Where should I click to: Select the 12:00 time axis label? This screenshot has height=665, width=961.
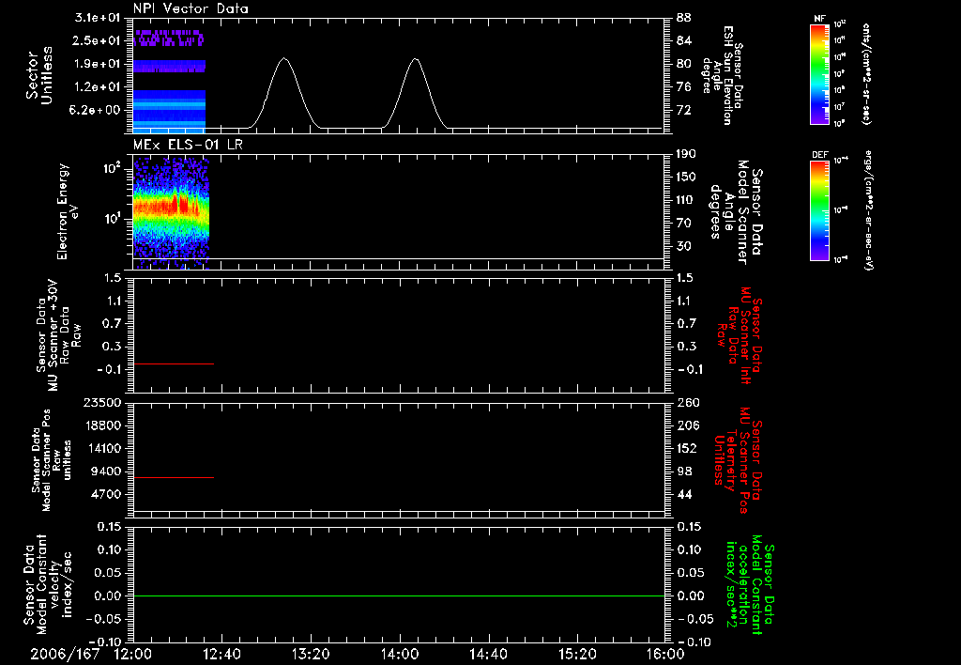[133, 654]
